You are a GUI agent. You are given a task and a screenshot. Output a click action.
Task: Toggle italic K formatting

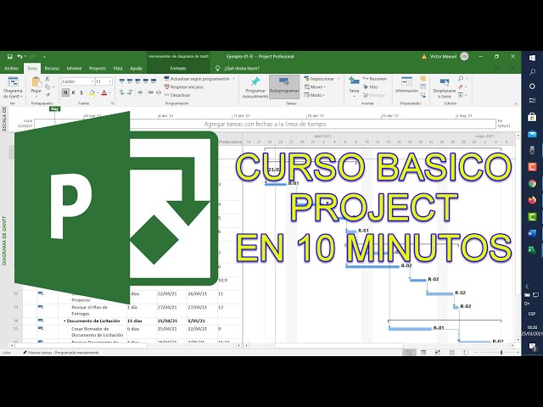click(74, 92)
